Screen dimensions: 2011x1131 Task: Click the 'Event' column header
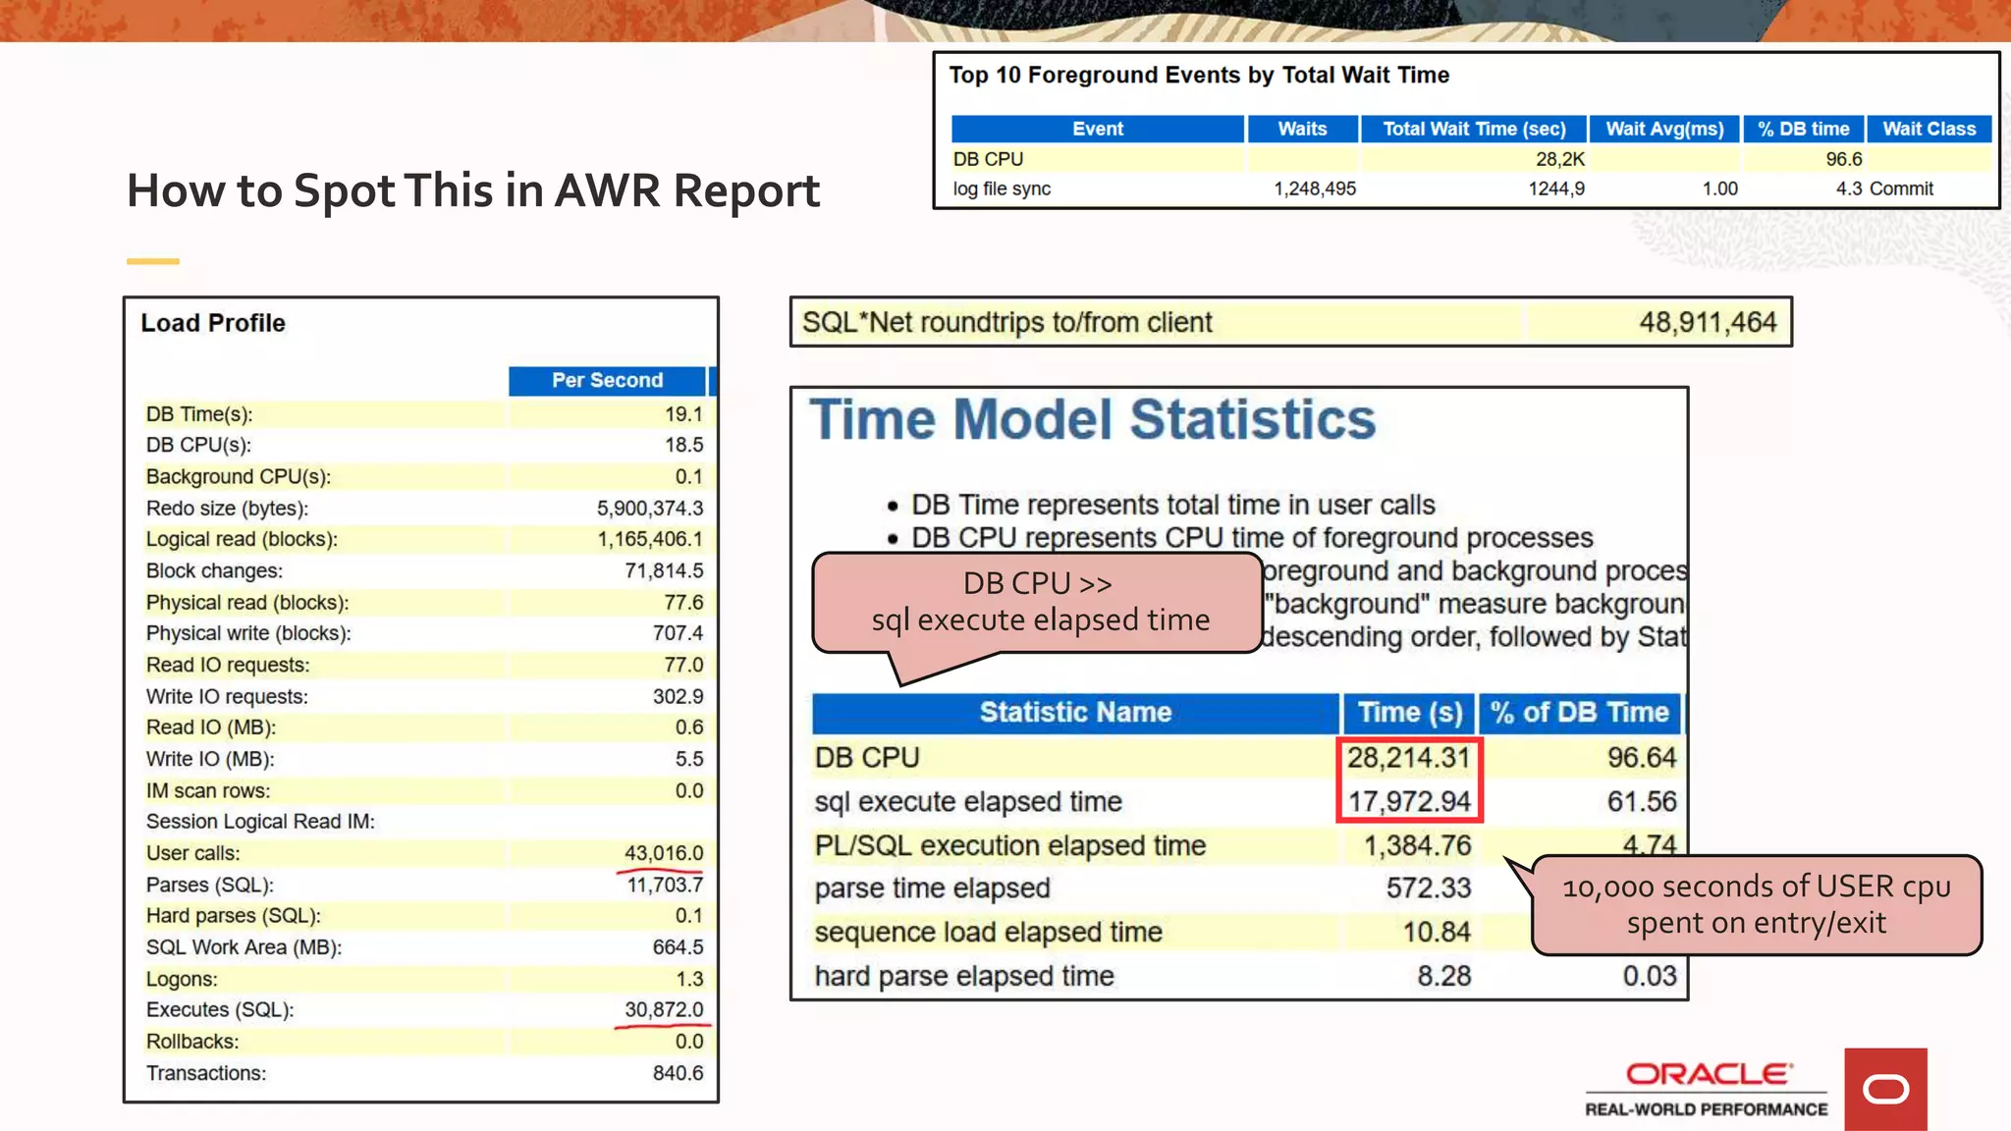[1098, 129]
